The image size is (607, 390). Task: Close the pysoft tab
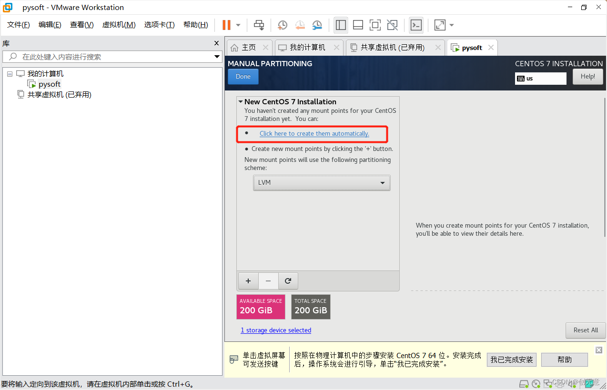(491, 48)
